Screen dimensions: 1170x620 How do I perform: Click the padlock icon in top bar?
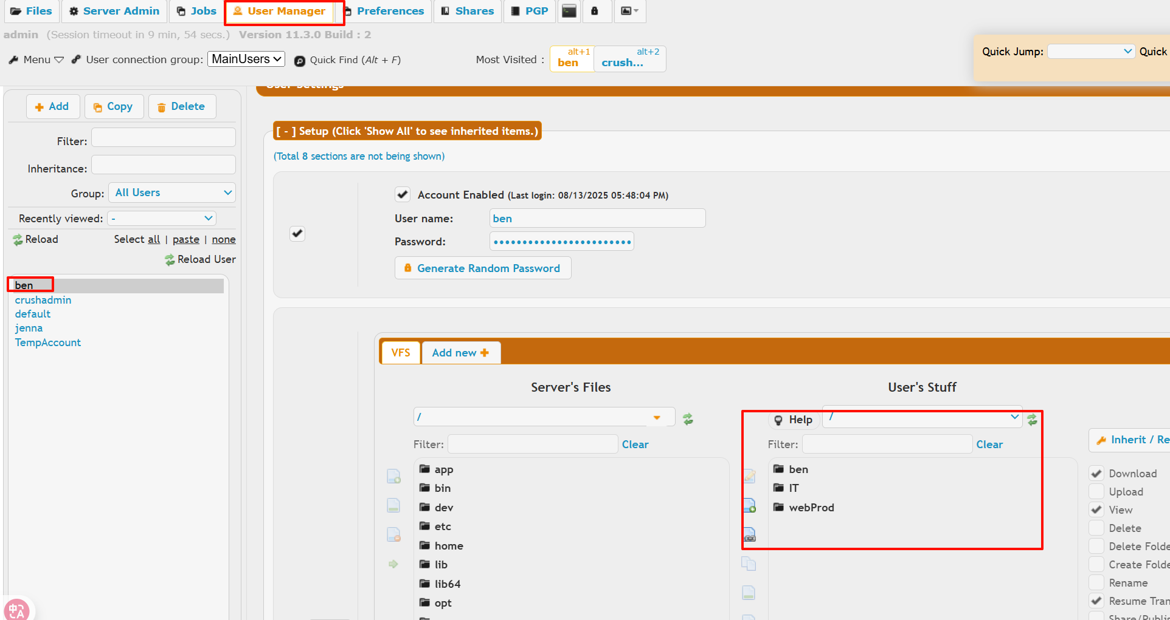[x=595, y=11]
